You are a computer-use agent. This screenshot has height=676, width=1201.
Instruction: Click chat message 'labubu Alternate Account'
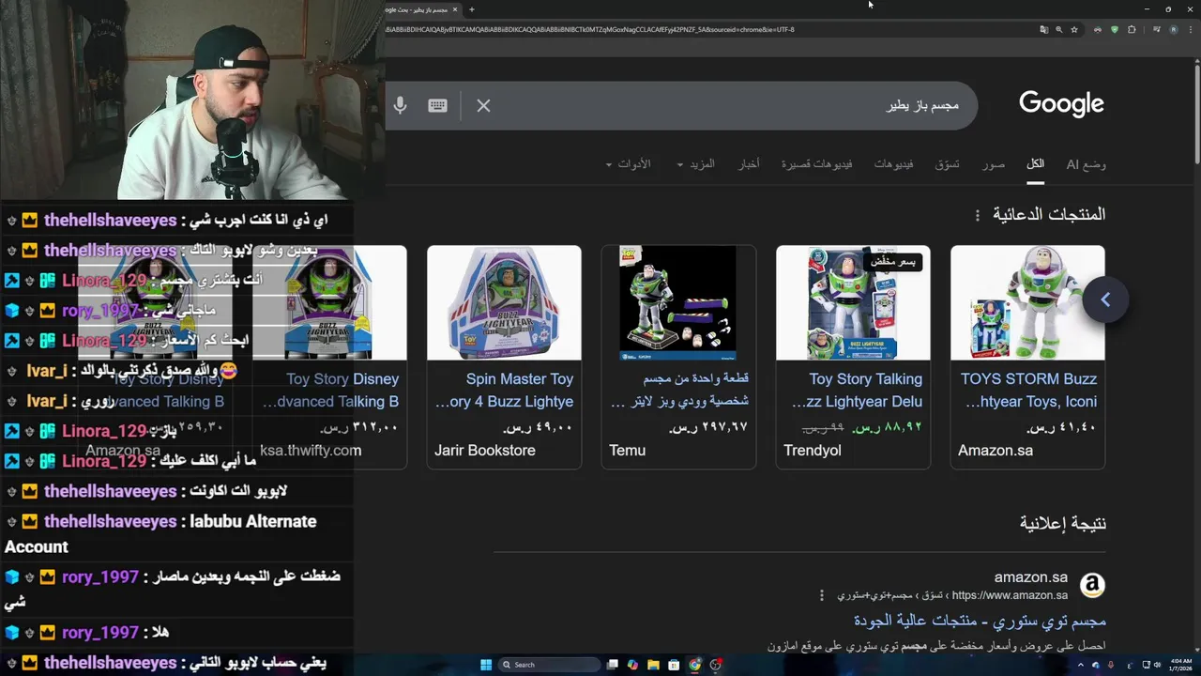click(160, 533)
